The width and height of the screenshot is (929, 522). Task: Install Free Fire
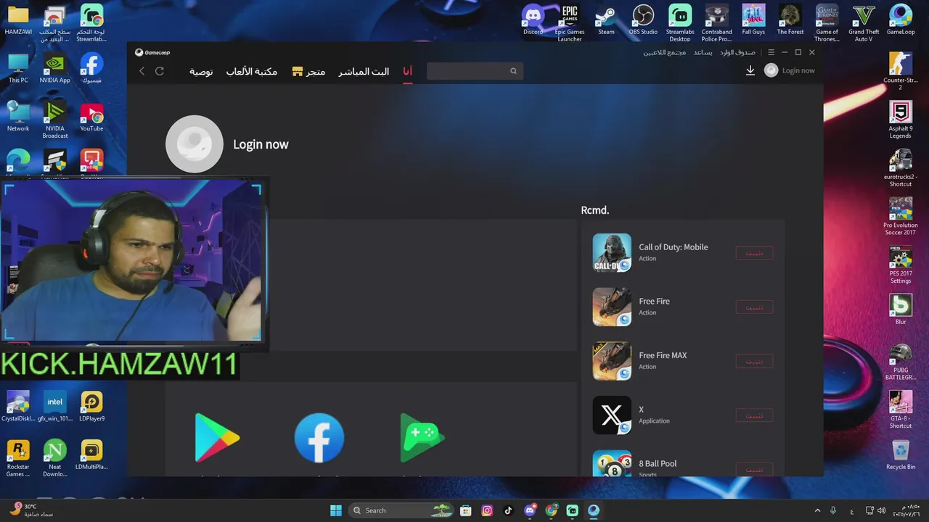(754, 307)
